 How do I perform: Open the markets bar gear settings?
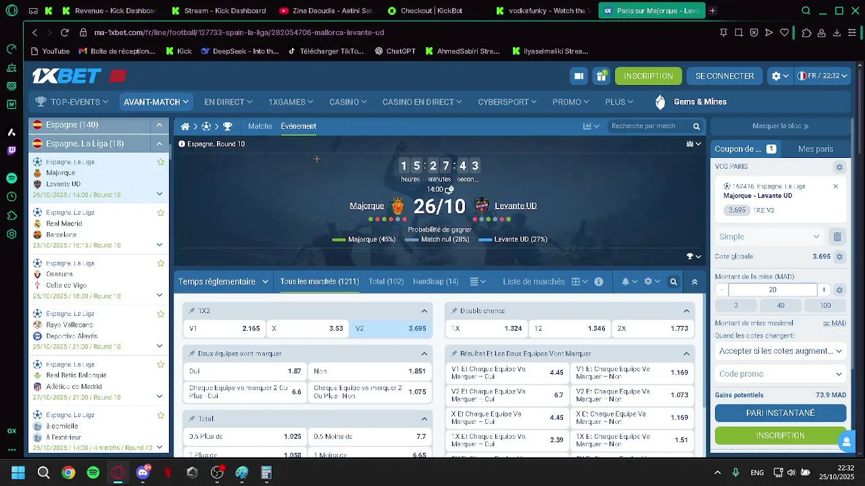coord(651,281)
